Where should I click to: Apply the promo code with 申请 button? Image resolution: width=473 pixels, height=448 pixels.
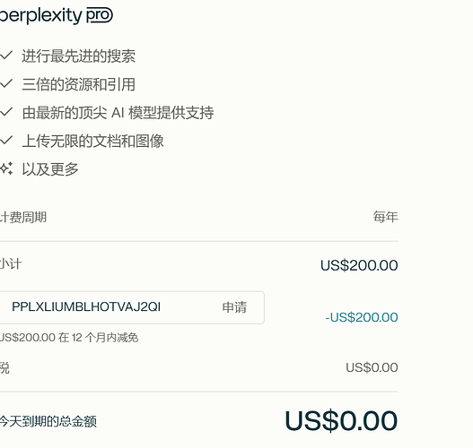tap(234, 307)
